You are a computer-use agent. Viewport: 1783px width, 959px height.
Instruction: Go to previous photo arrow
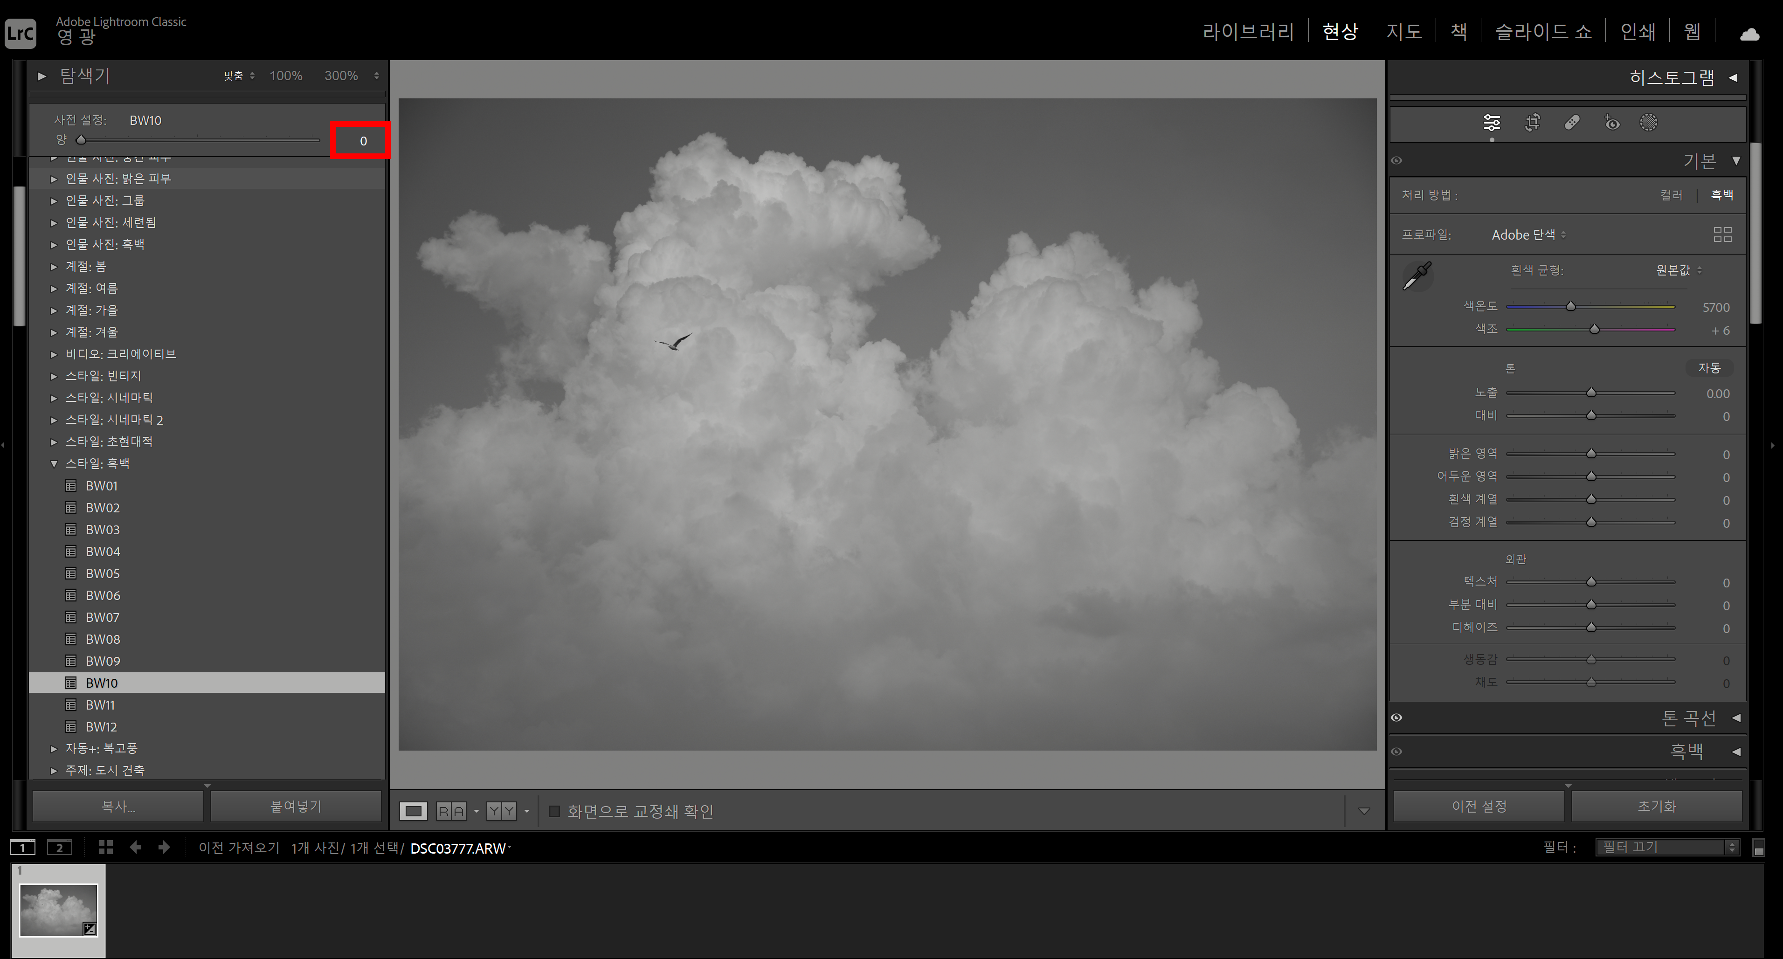[136, 847]
